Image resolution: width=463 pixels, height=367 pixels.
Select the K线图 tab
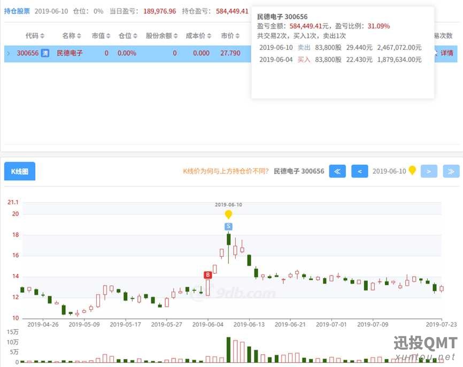(20, 171)
